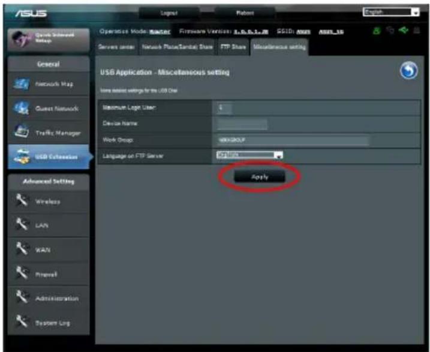
Task: Click the green USB status icon in header
Action: coord(403,30)
